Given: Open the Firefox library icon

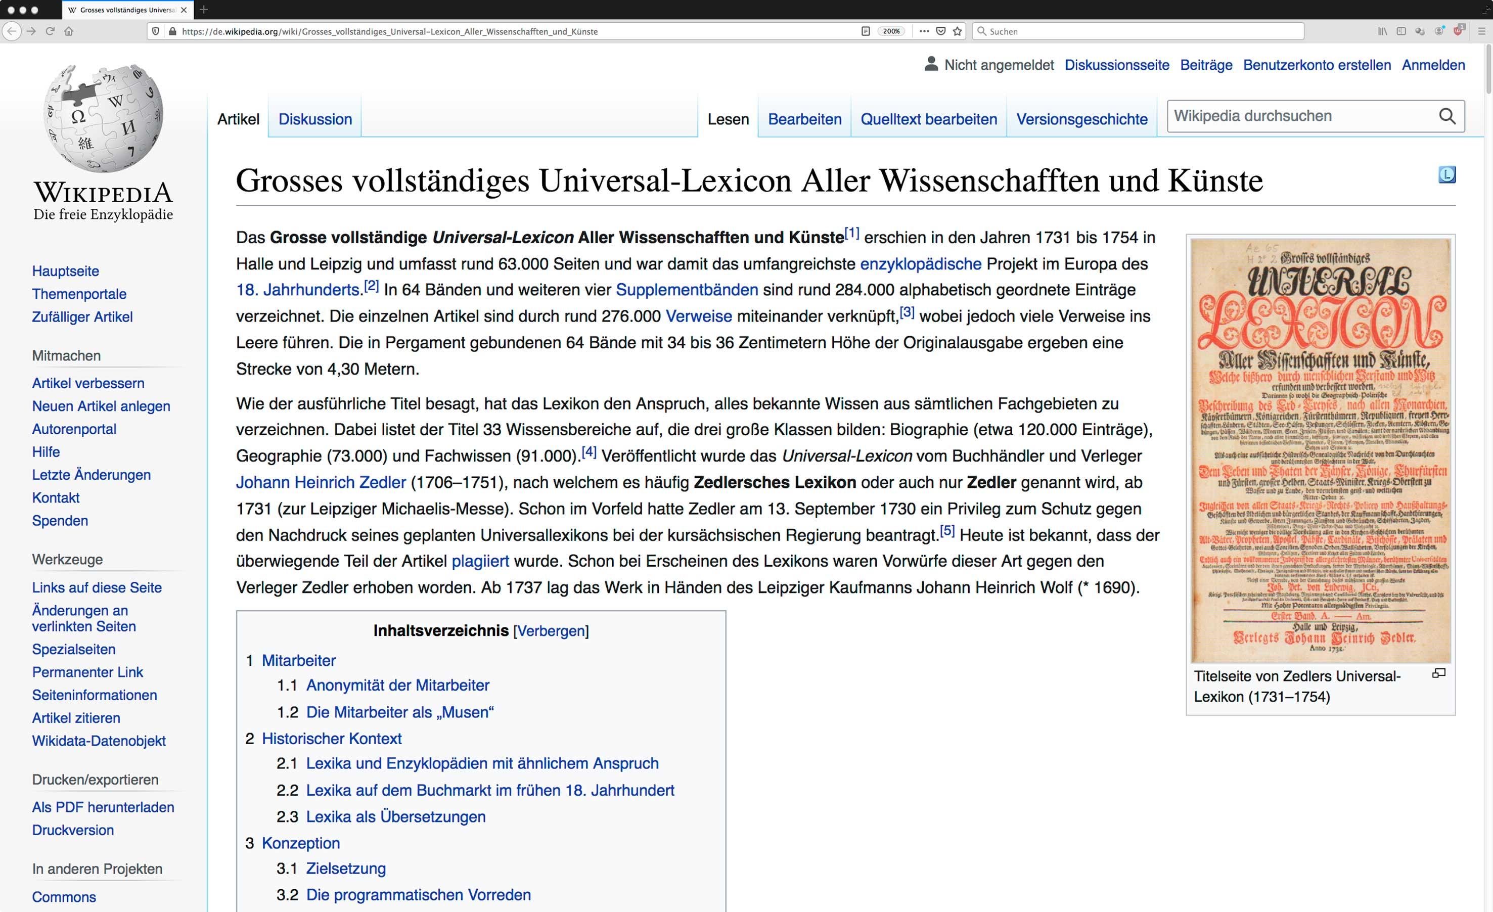Looking at the screenshot, I should pyautogui.click(x=1382, y=31).
